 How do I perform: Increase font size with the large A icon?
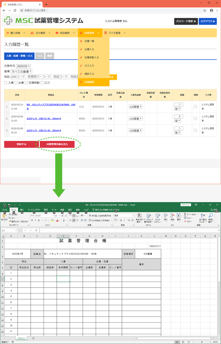(x=63, y=216)
